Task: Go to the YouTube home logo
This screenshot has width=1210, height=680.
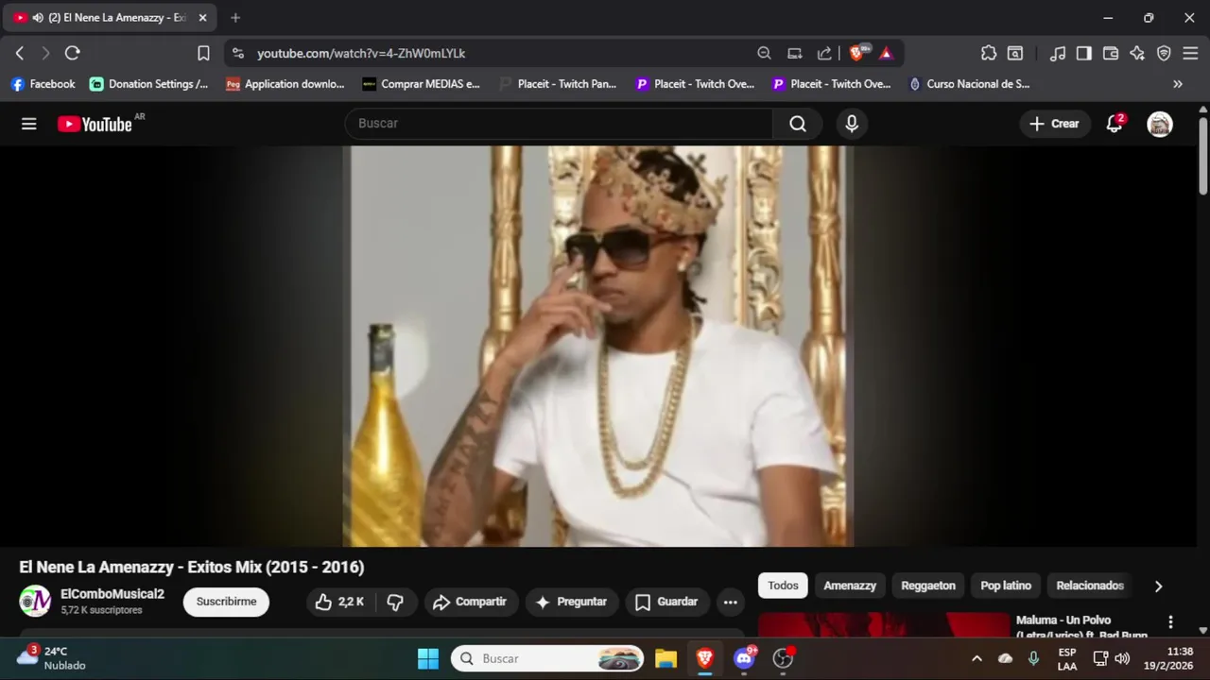Action: [x=95, y=124]
